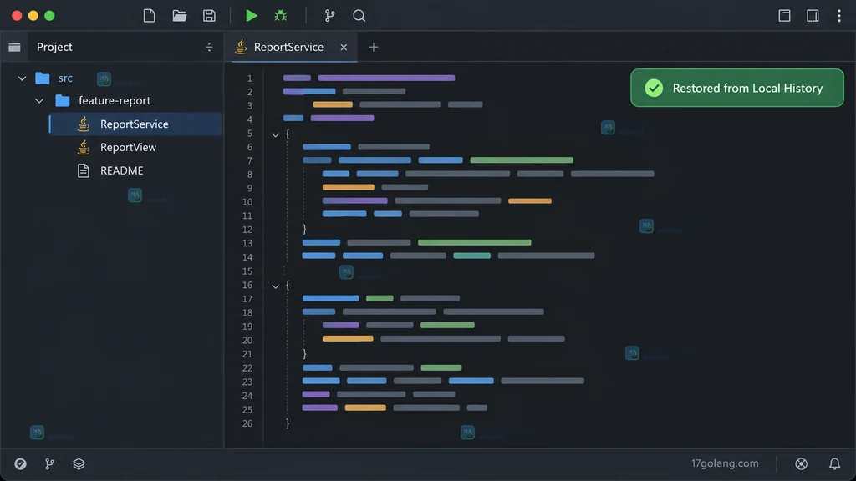The image size is (856, 481).
Task: Run the program with green play button
Action: coord(251,16)
